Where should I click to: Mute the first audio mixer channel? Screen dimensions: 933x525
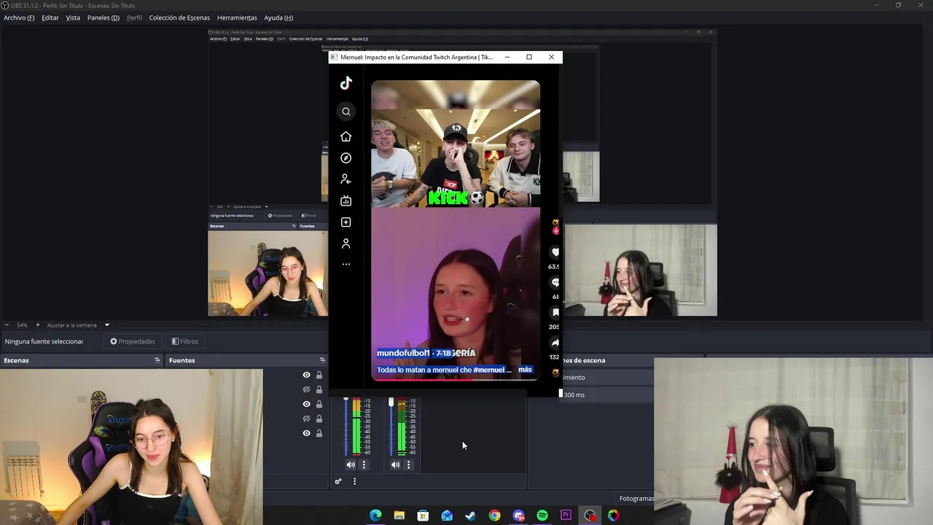(351, 464)
